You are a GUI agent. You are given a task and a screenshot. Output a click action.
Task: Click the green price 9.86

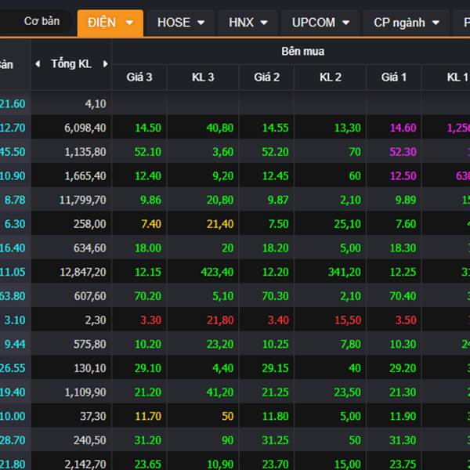[150, 200]
